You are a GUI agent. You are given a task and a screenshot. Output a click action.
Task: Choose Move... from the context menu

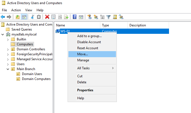click(x=83, y=54)
